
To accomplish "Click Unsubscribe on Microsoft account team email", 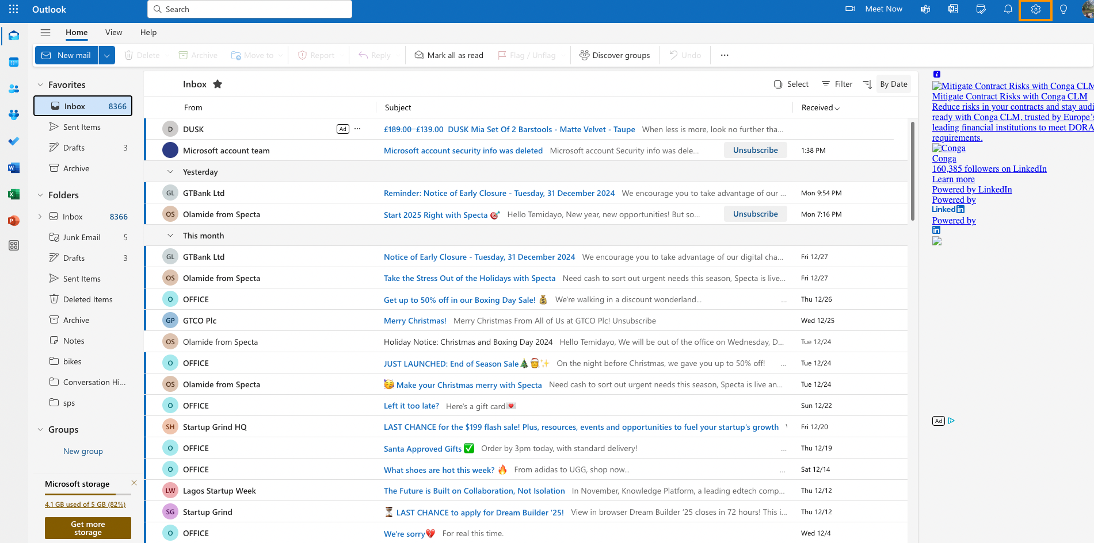I will tap(755, 150).
